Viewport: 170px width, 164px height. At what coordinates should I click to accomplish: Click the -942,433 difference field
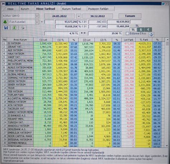tap(98, 22)
